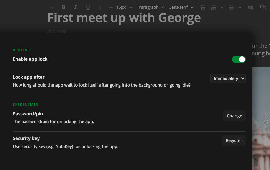
Task: Click the rightmost toolbar copy-style icon
Action: click(263, 7)
